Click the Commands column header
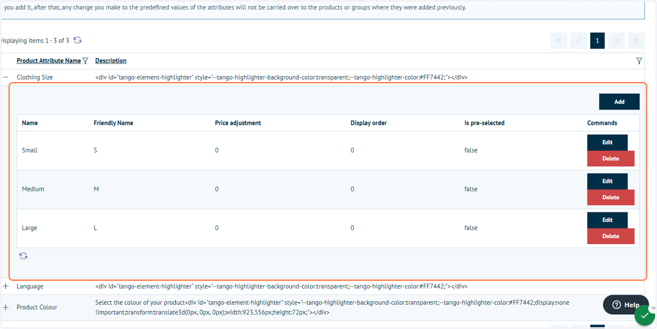Image resolution: width=657 pixels, height=329 pixels. pos(602,123)
